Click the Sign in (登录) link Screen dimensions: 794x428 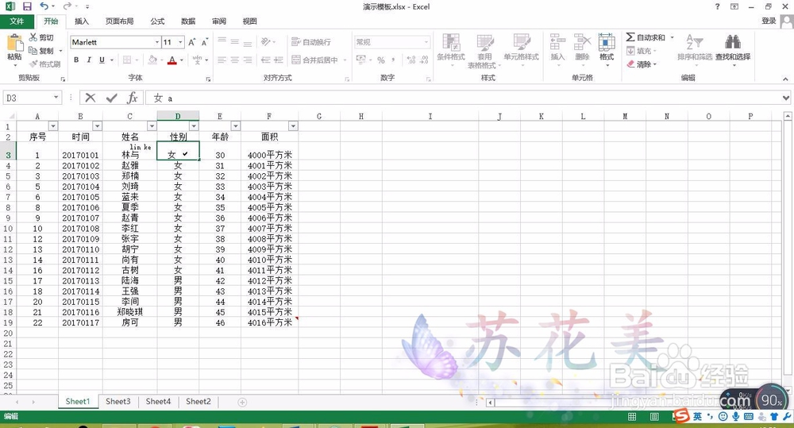769,21
